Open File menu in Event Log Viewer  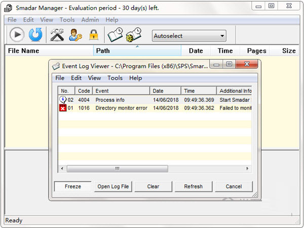60,78
